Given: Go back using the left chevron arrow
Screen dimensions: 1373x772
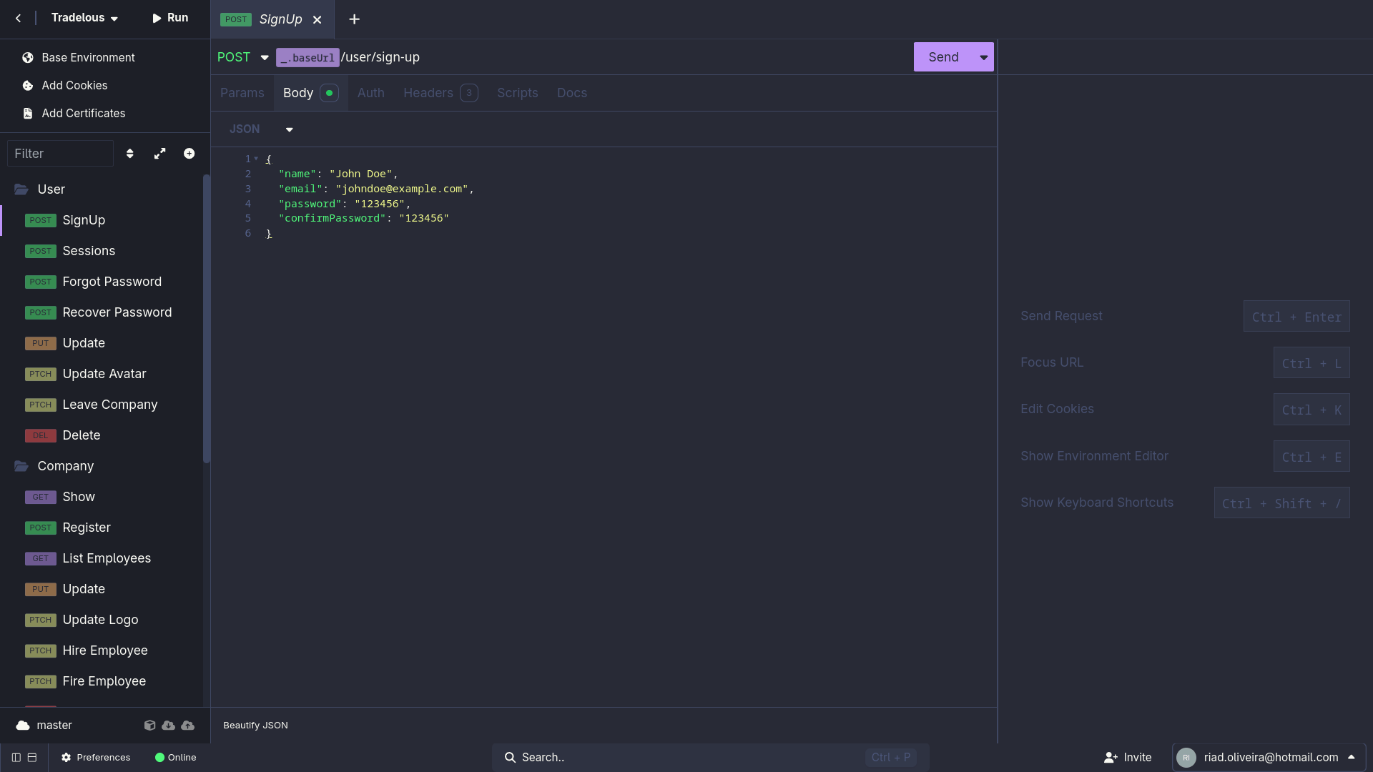Looking at the screenshot, I should 18,19.
